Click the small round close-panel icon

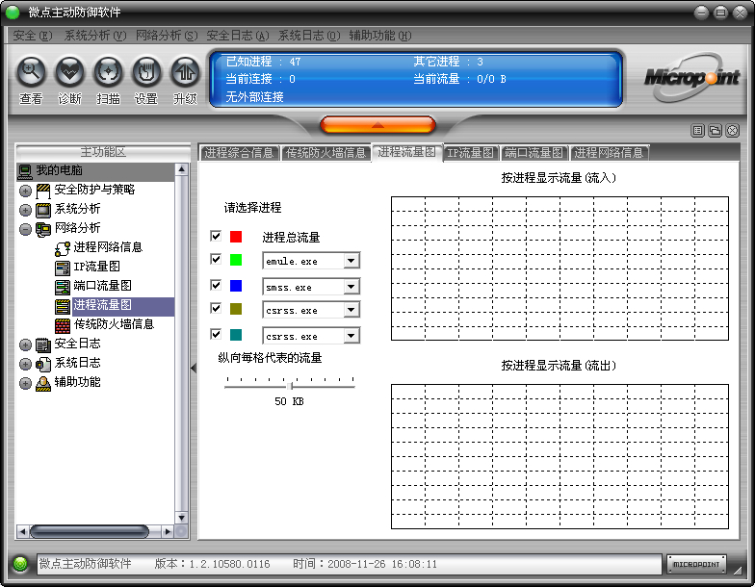(x=732, y=131)
